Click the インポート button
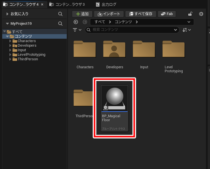 click(109, 14)
